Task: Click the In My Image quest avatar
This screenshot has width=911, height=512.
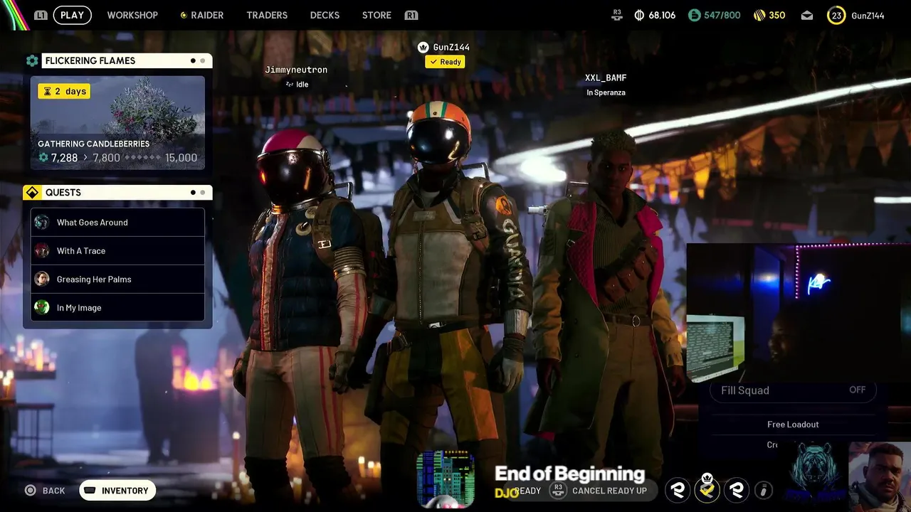Action: click(x=42, y=307)
